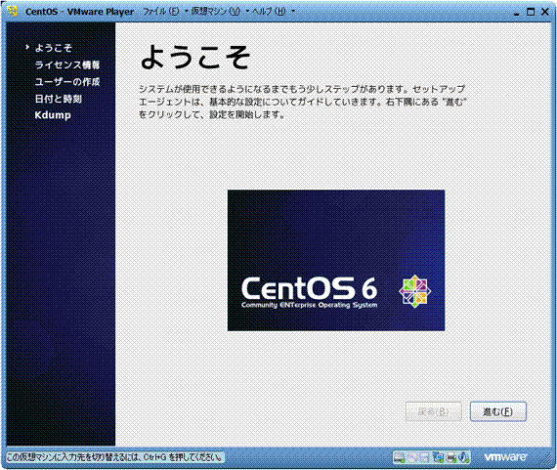The image size is (557, 470).
Task: Select ライセンス情報 in the sidebar
Action: (67, 64)
